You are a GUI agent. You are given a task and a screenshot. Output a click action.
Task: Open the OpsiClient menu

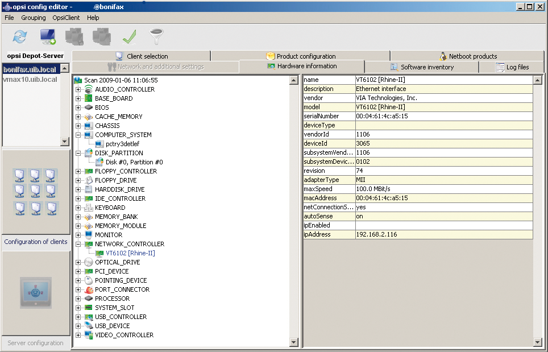[x=66, y=18]
